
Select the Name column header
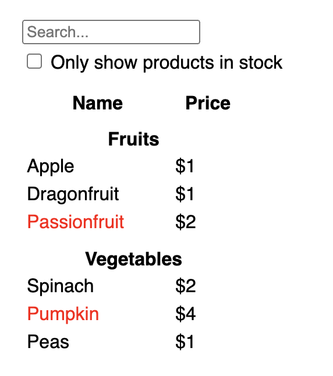pos(98,103)
